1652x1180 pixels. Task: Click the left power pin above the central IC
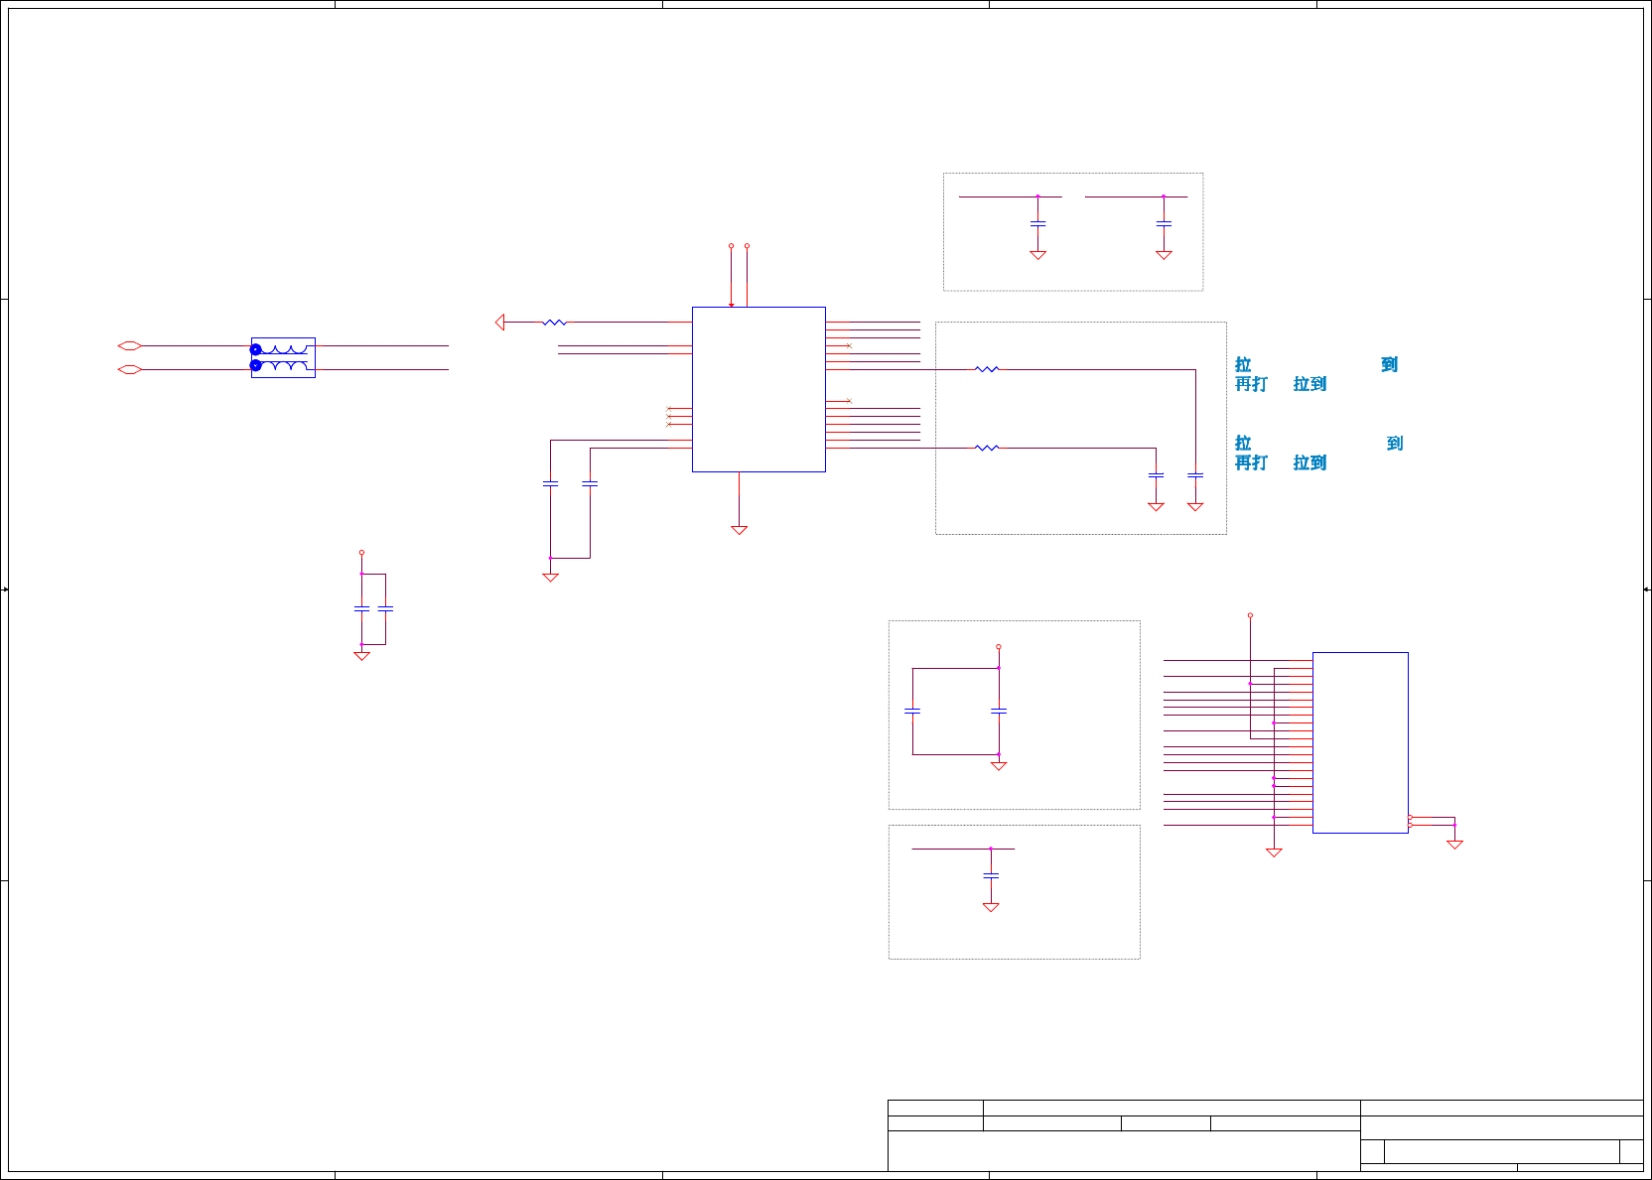[731, 246]
